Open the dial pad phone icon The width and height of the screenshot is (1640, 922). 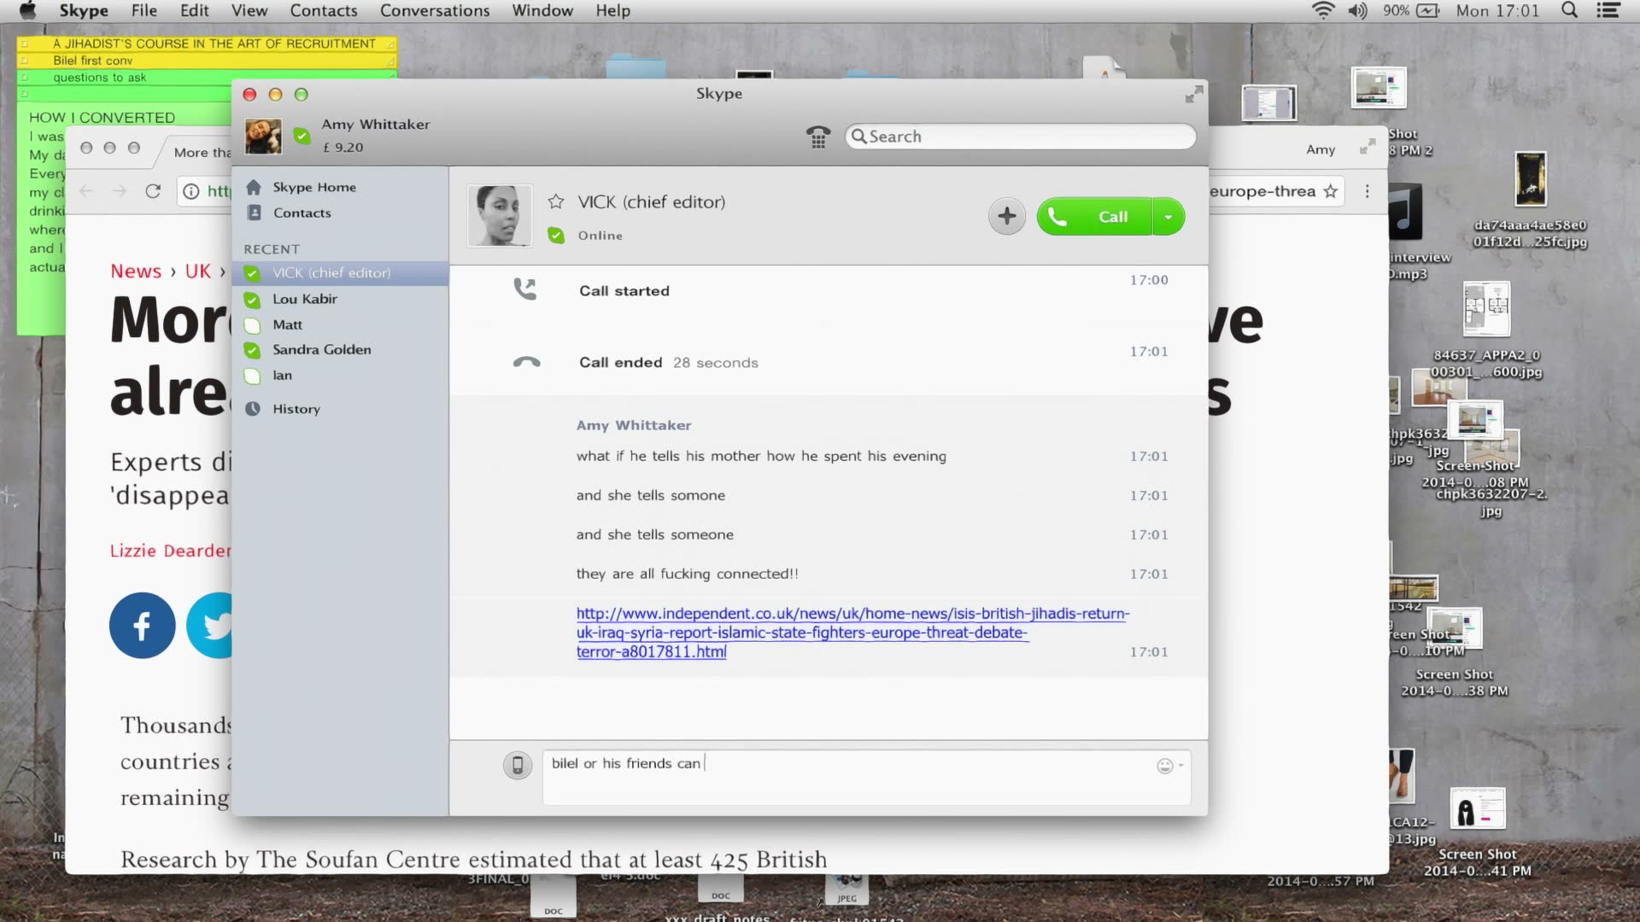click(817, 137)
